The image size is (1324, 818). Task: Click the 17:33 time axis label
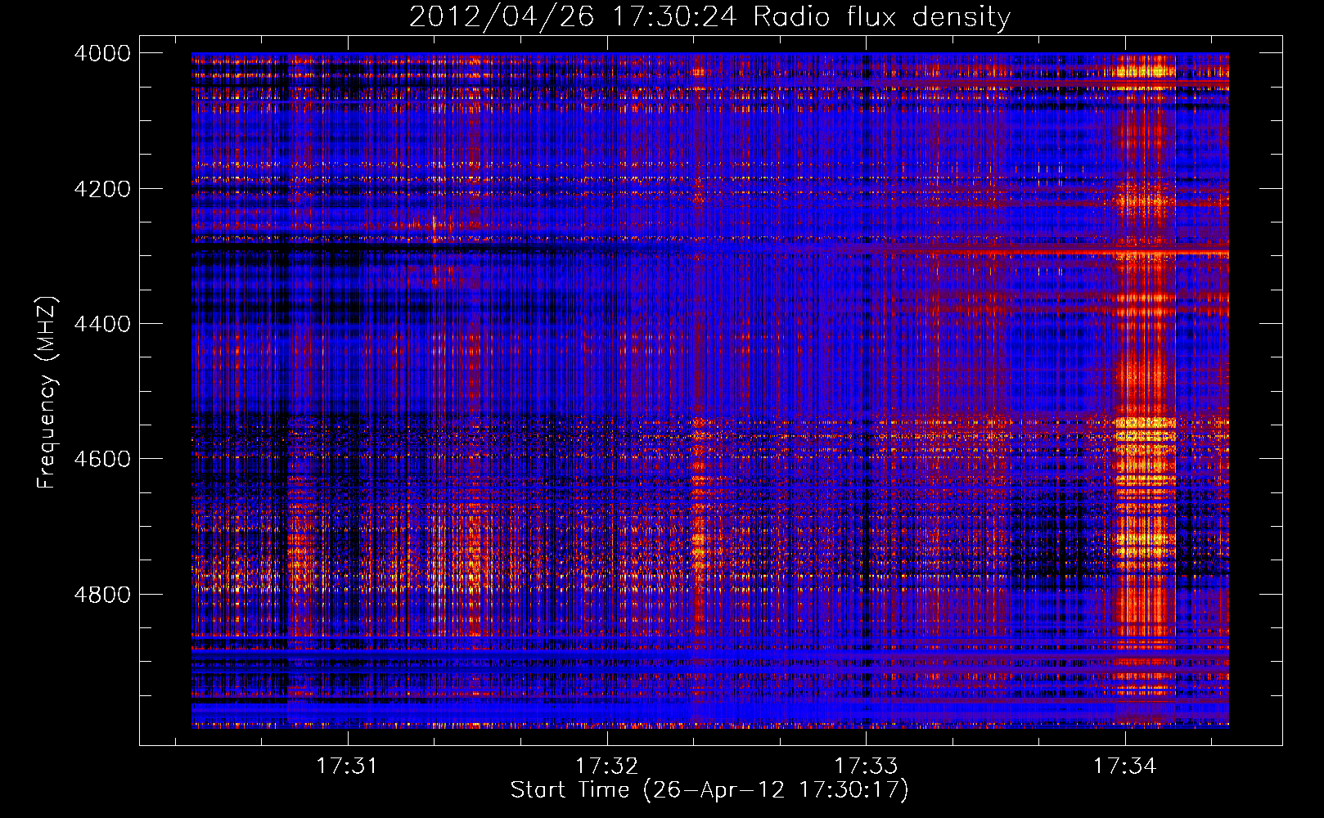866,766
